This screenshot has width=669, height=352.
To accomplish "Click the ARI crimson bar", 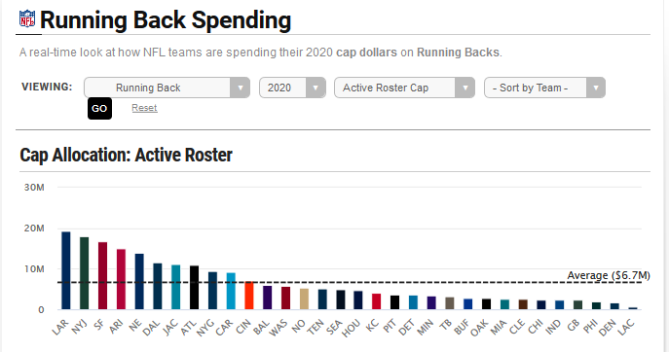I will point(121,279).
